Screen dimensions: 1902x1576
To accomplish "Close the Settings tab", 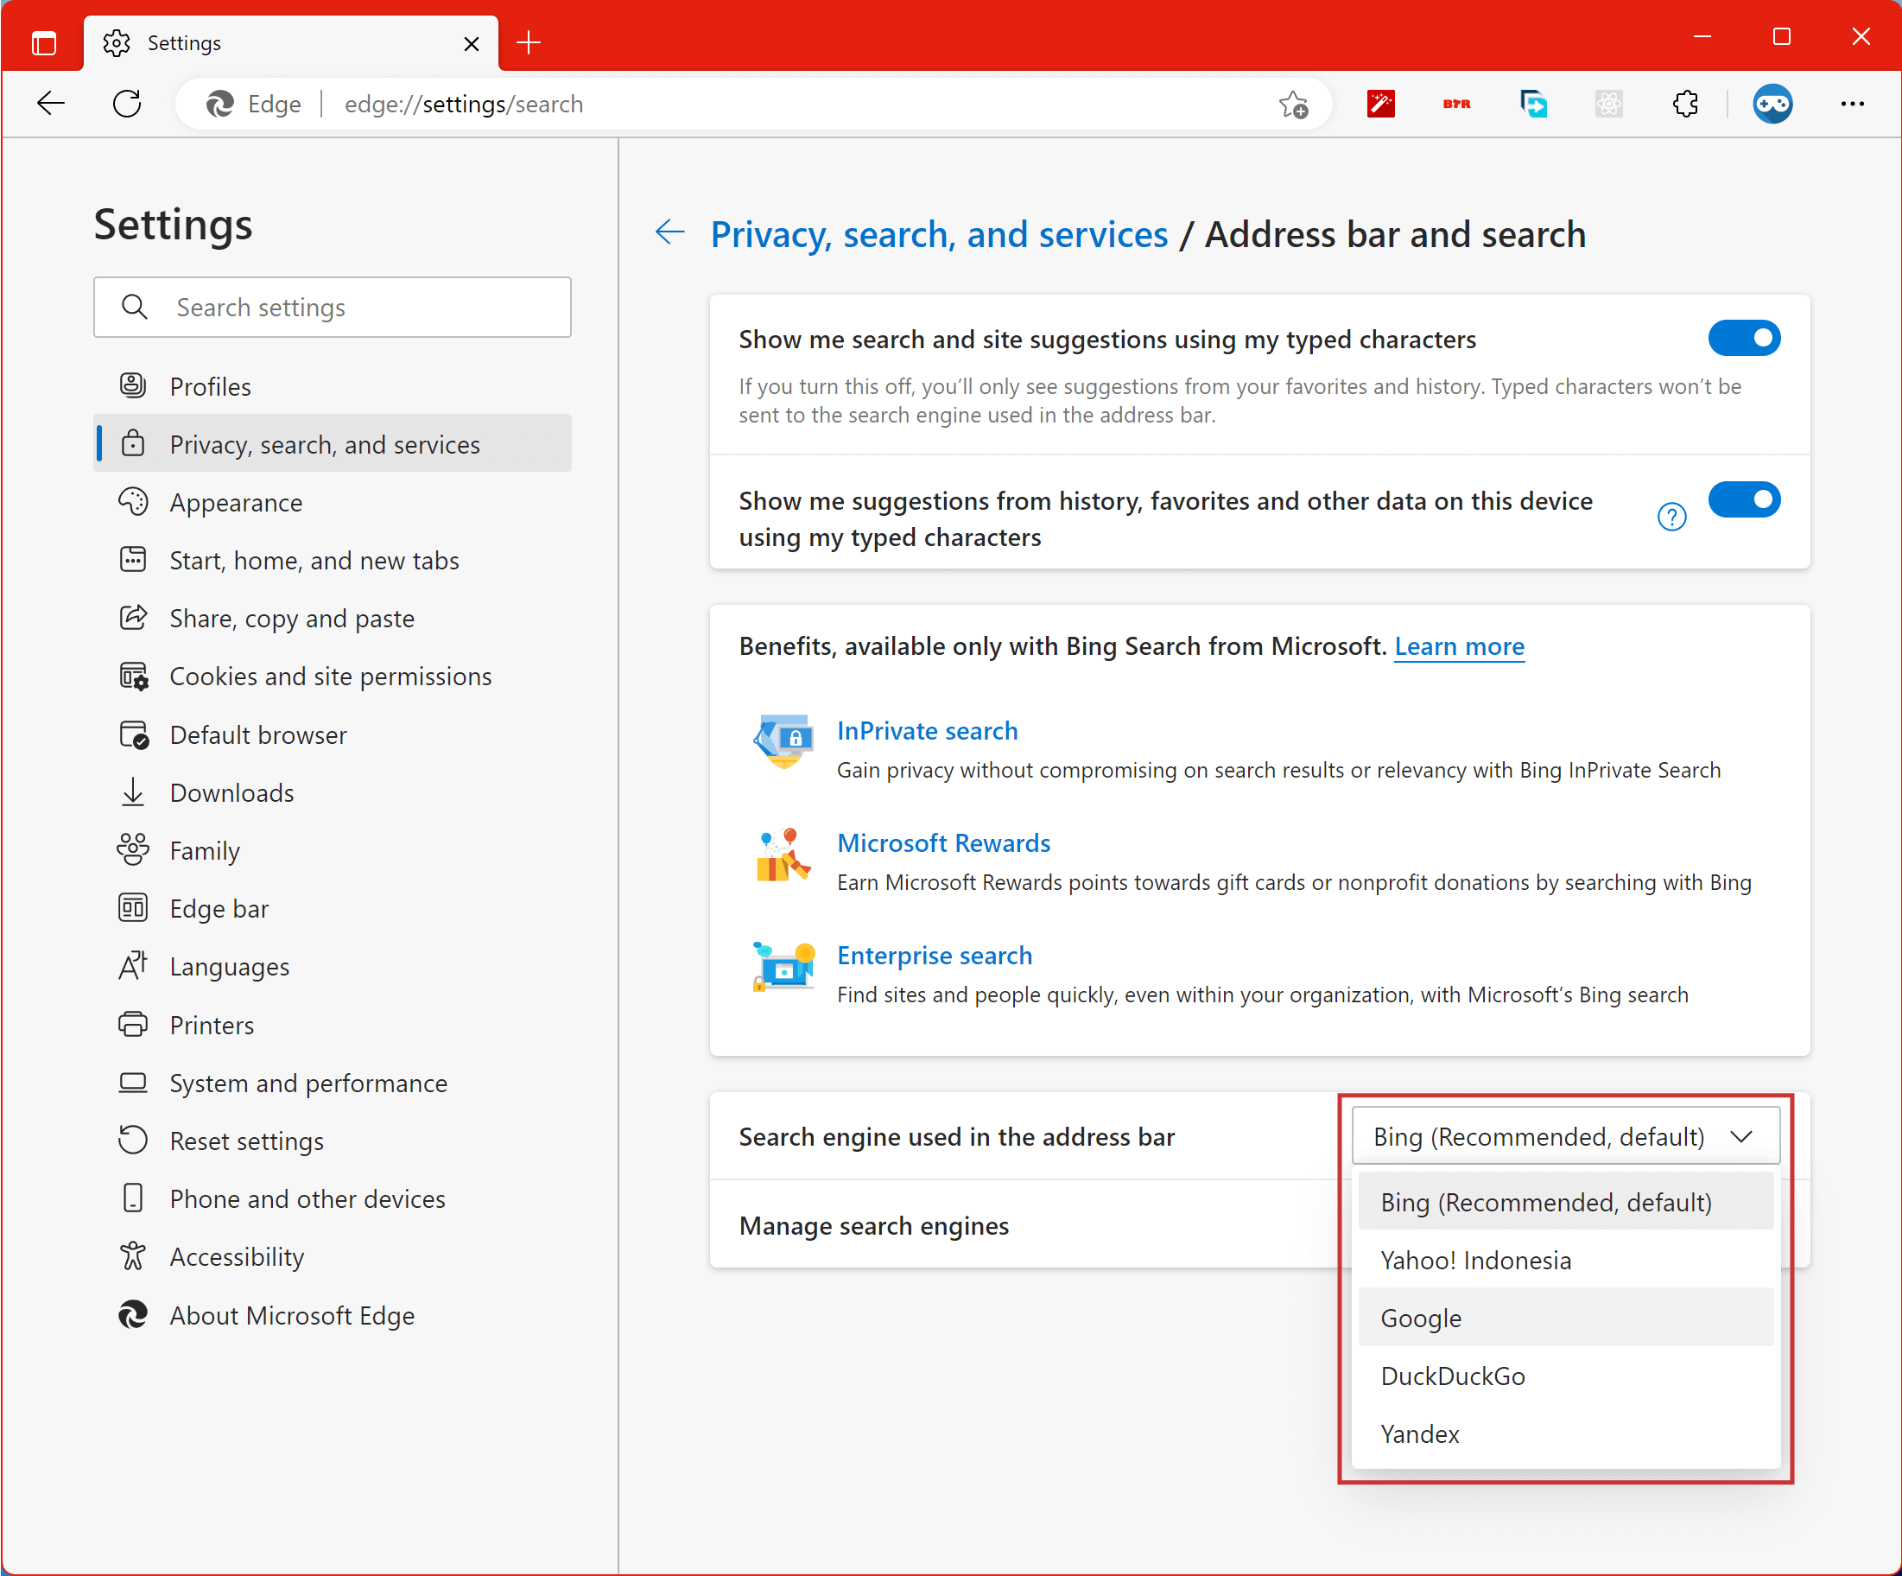I will pyautogui.click(x=471, y=43).
